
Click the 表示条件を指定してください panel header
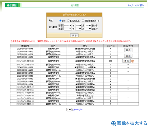click(x=74, y=14)
